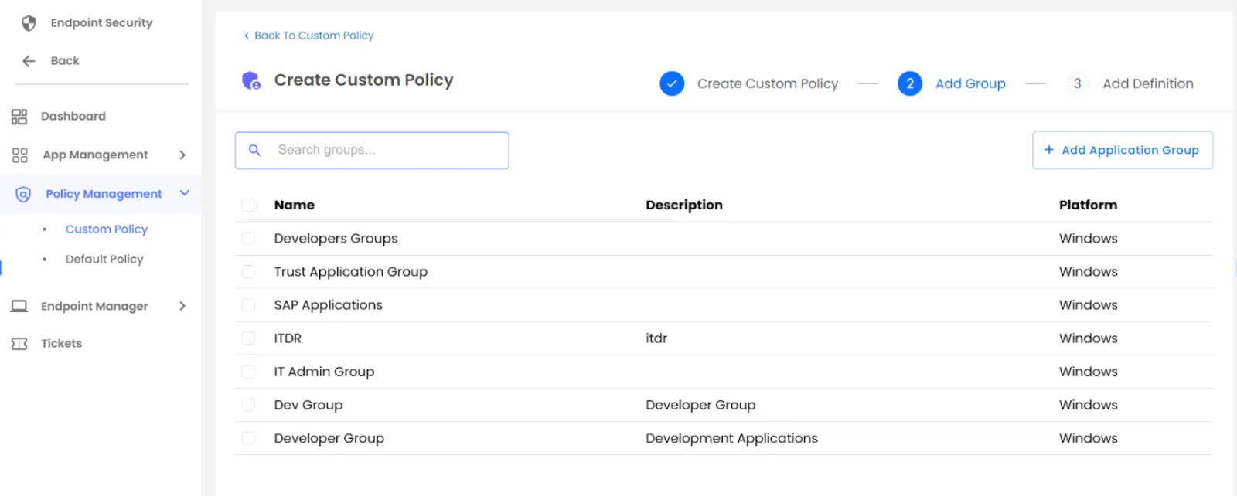This screenshot has width=1237, height=496.
Task: Click Back label in sidebar
Action: point(65,61)
